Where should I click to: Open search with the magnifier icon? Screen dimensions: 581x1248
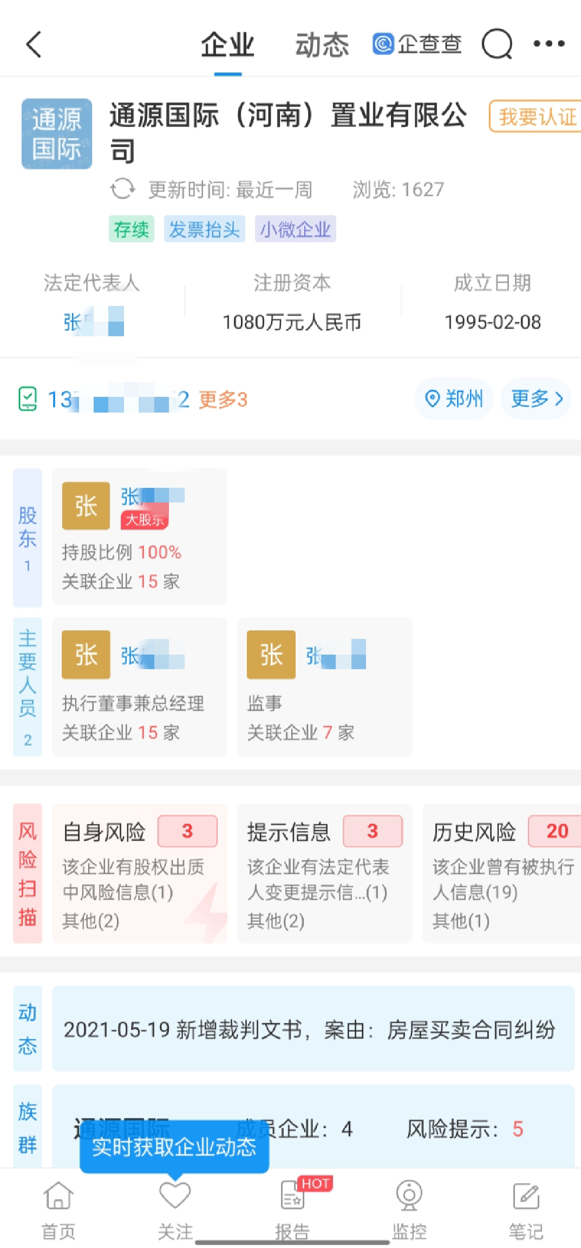point(497,44)
